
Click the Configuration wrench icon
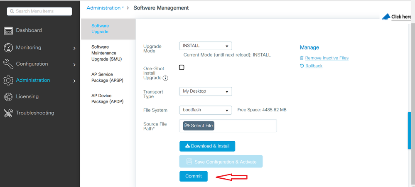8,64
